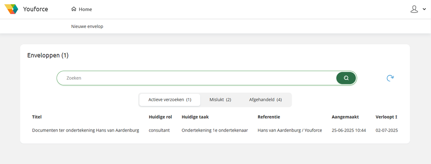This screenshot has height=164, width=431.
Task: Switch to the Mislukt tab
Action: [220, 100]
